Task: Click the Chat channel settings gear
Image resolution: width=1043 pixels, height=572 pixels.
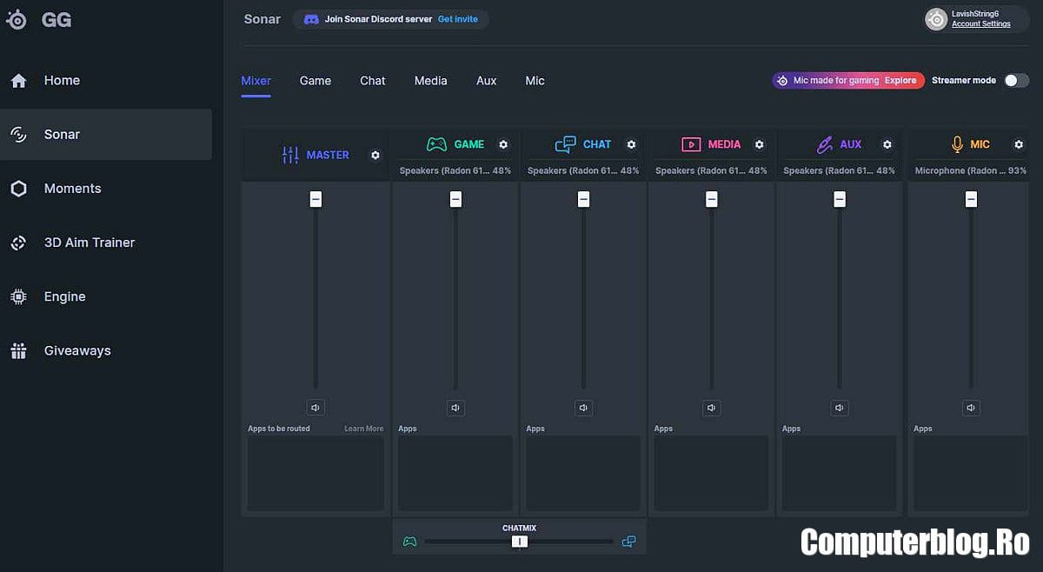Action: coord(631,144)
